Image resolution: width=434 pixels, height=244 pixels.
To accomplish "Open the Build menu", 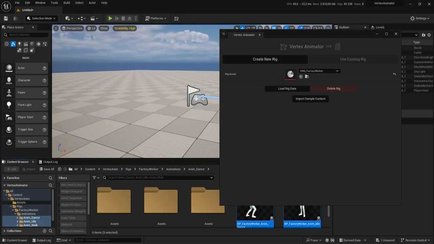I will (66, 3).
